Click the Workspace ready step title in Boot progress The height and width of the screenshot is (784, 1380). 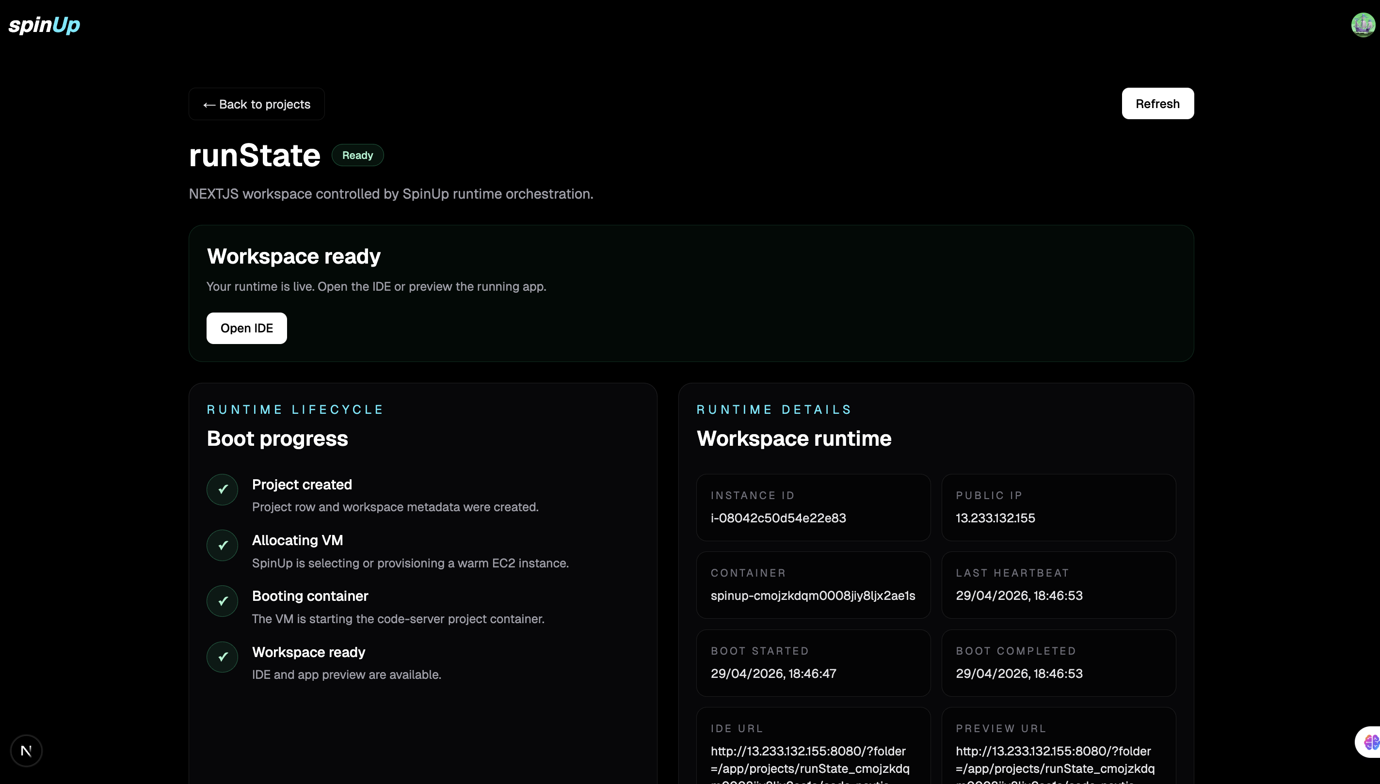coord(309,652)
